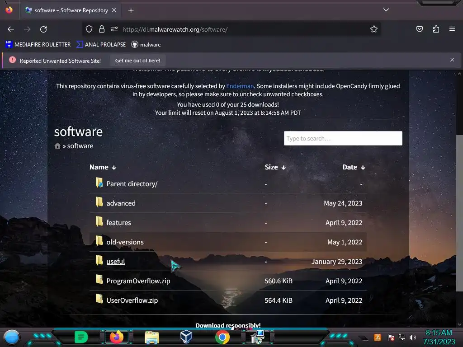
Task: Open the clock showing 8:15 AM
Action: [x=439, y=337]
